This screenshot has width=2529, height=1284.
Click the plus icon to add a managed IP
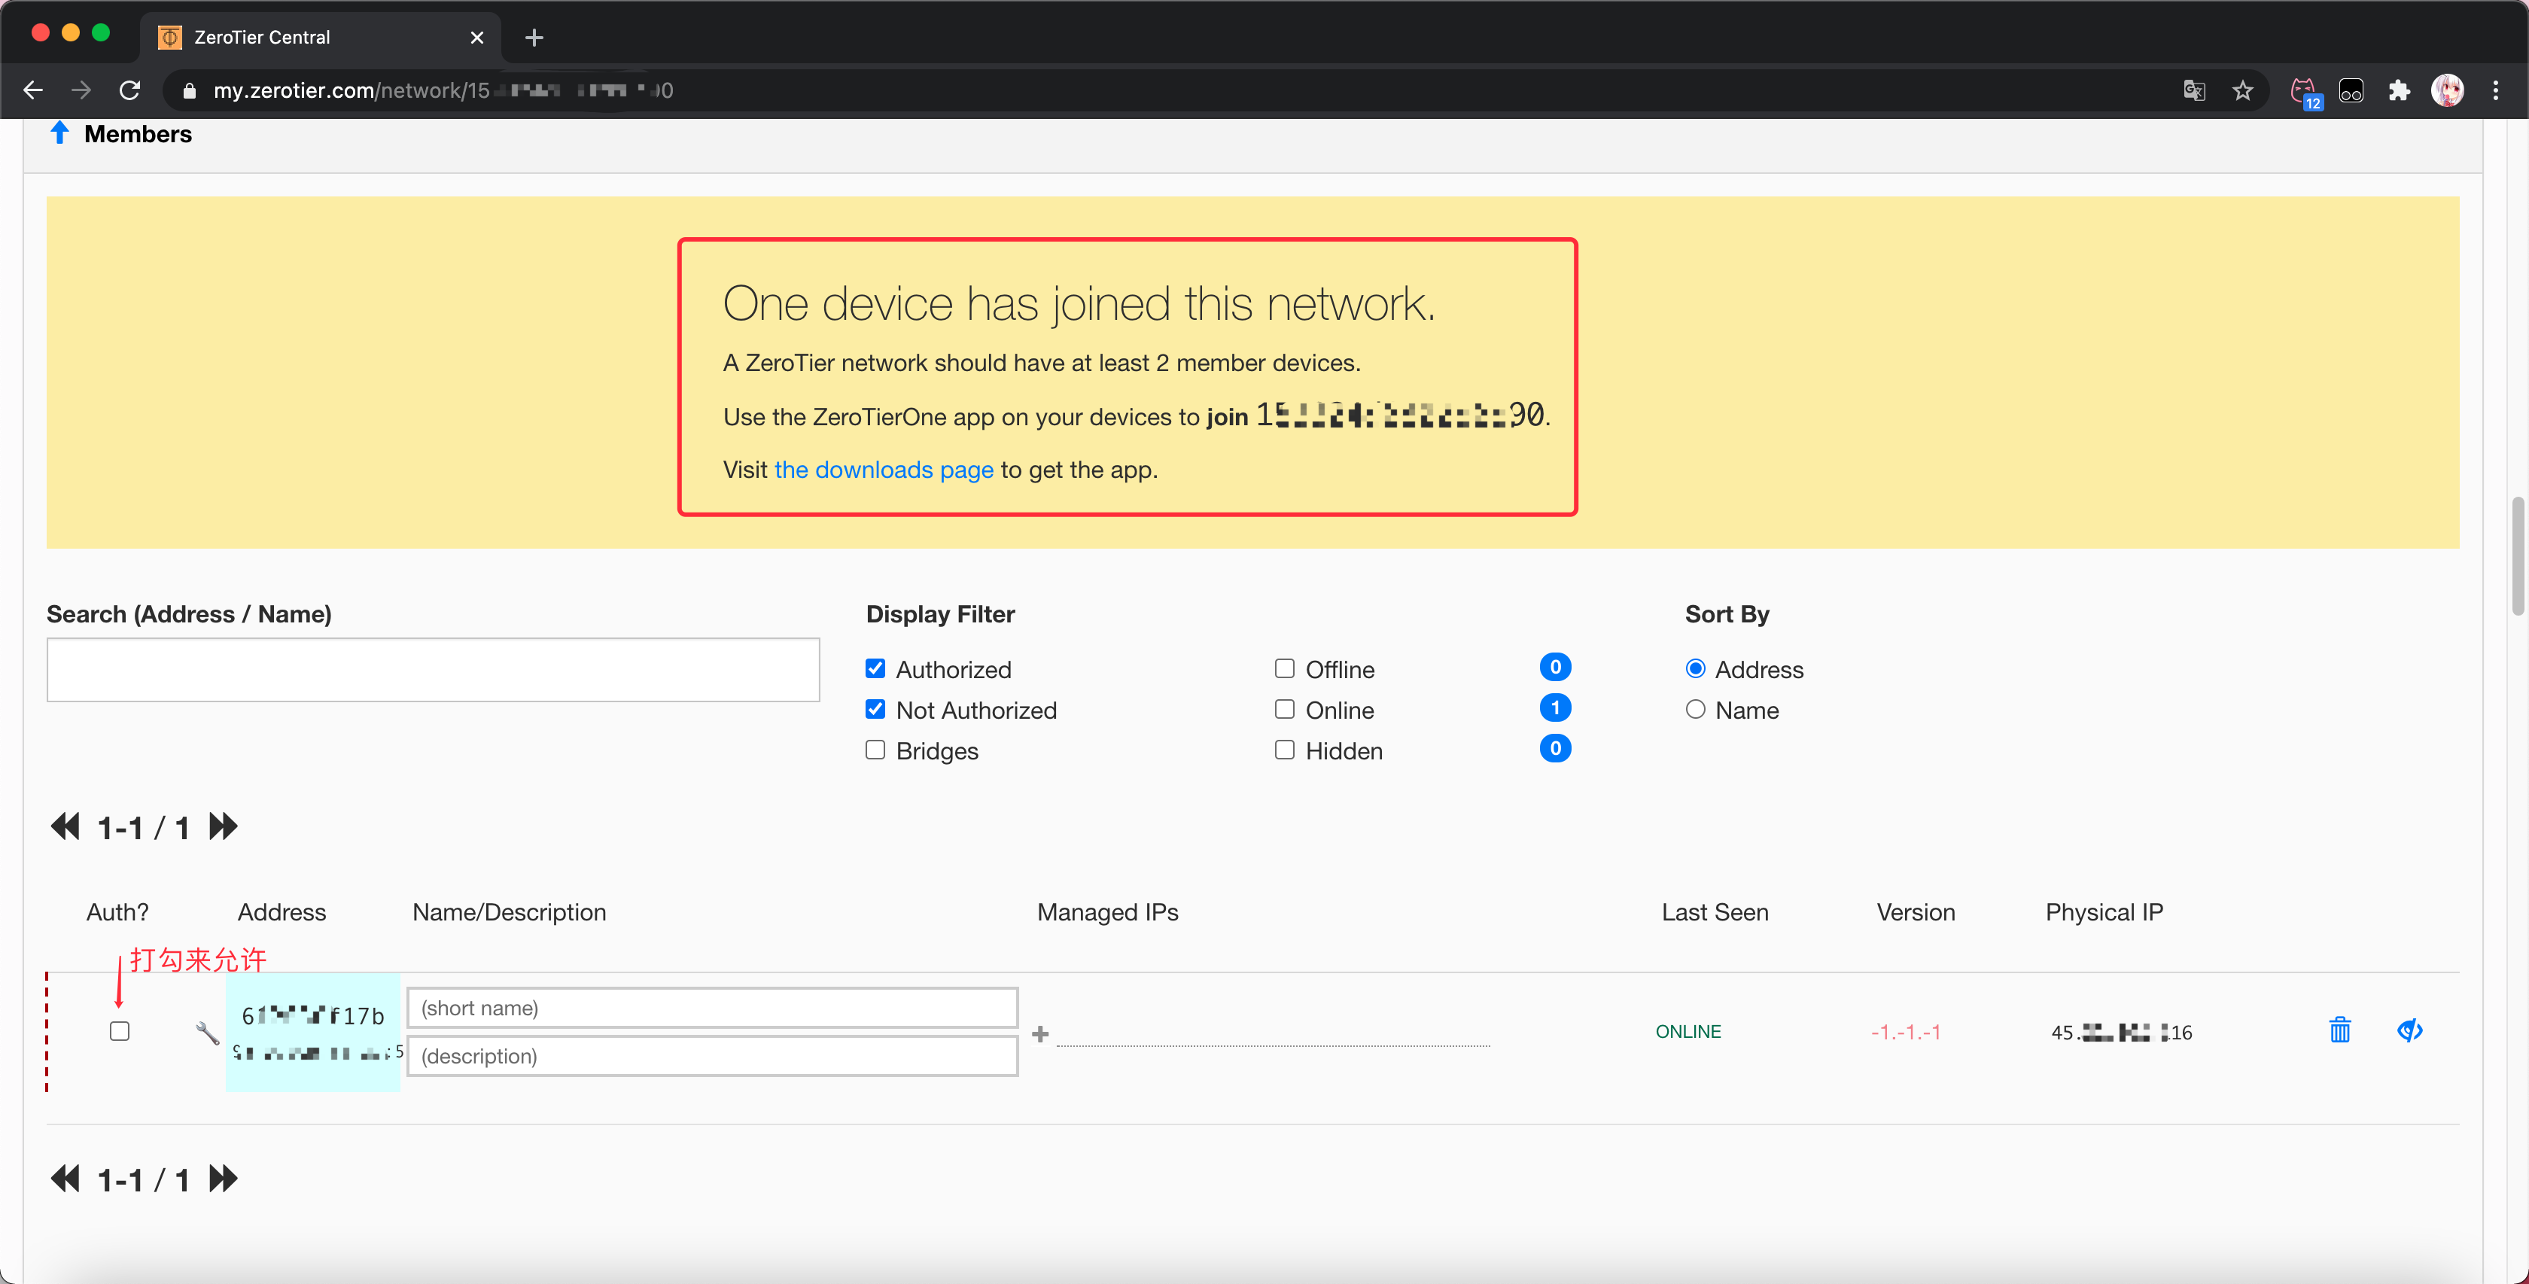click(x=1041, y=1033)
